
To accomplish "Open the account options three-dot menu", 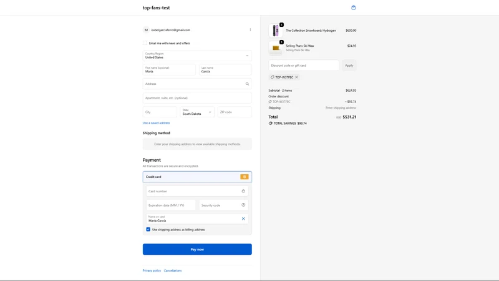I will [x=250, y=29].
